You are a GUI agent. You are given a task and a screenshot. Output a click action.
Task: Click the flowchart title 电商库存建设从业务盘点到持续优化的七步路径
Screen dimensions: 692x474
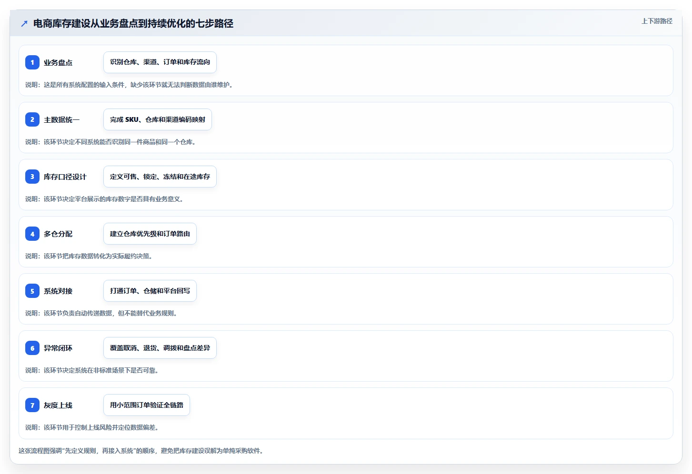(133, 23)
